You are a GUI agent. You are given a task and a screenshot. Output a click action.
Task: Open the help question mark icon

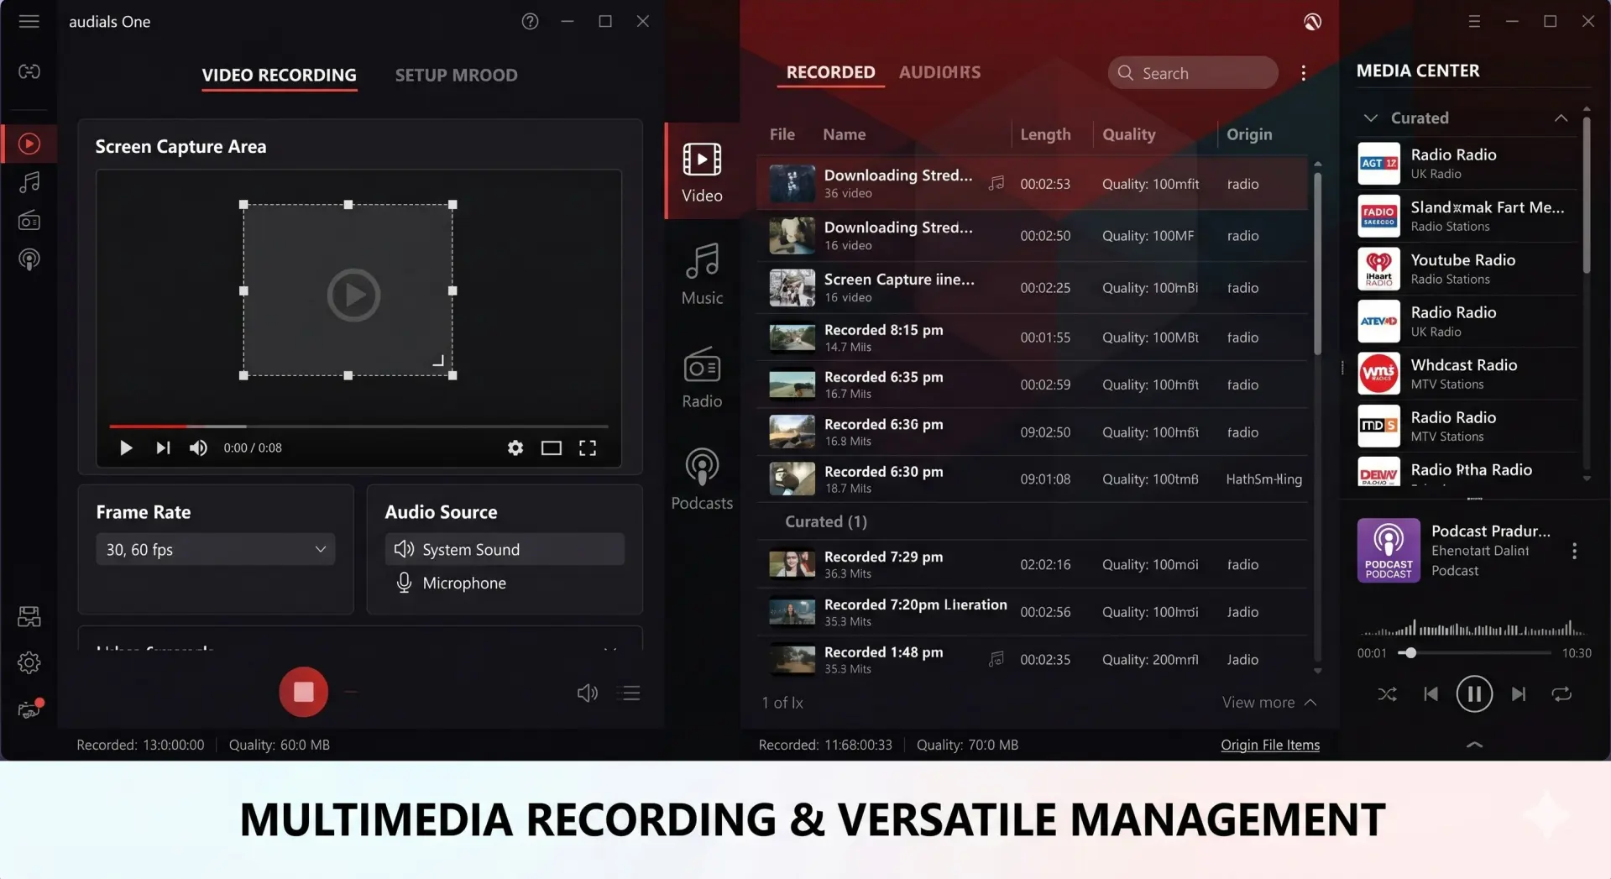click(530, 21)
